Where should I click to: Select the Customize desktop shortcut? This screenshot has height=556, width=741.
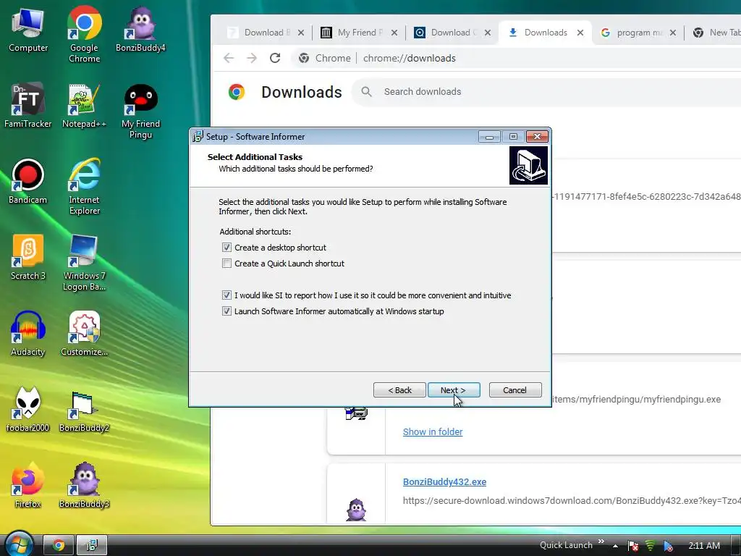pyautogui.click(x=84, y=334)
